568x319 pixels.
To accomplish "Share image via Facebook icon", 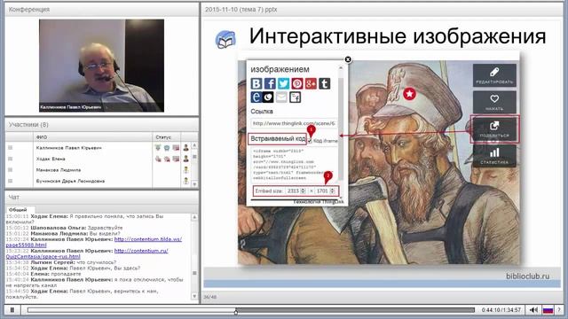I will pos(270,83).
